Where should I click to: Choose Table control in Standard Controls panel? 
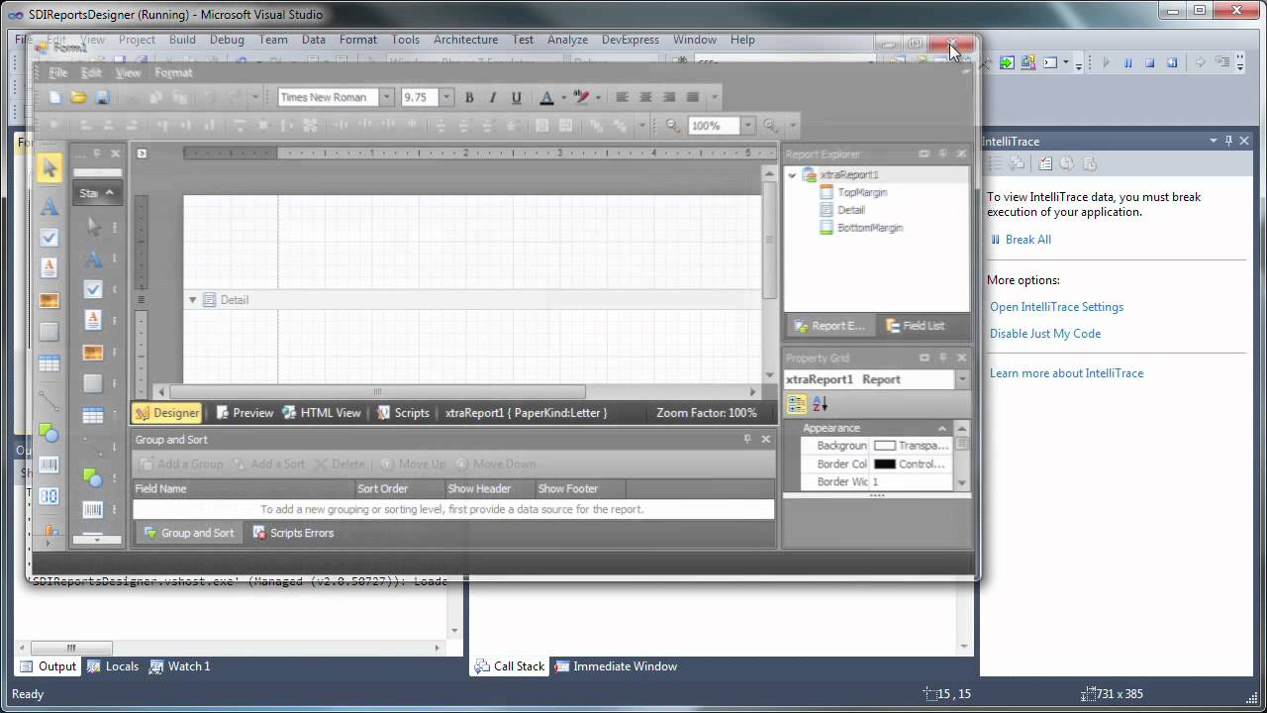coord(93,415)
